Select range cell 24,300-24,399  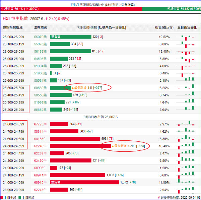pyautogui.click(x=13, y=161)
